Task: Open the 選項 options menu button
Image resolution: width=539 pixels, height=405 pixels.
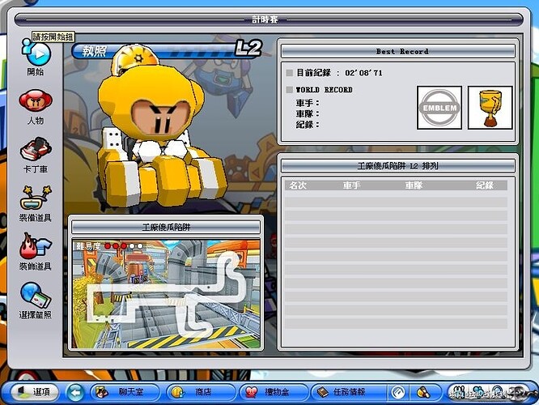Action: (x=34, y=391)
